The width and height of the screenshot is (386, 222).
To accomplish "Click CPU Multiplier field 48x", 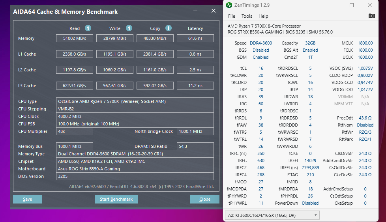I will [75, 131].
